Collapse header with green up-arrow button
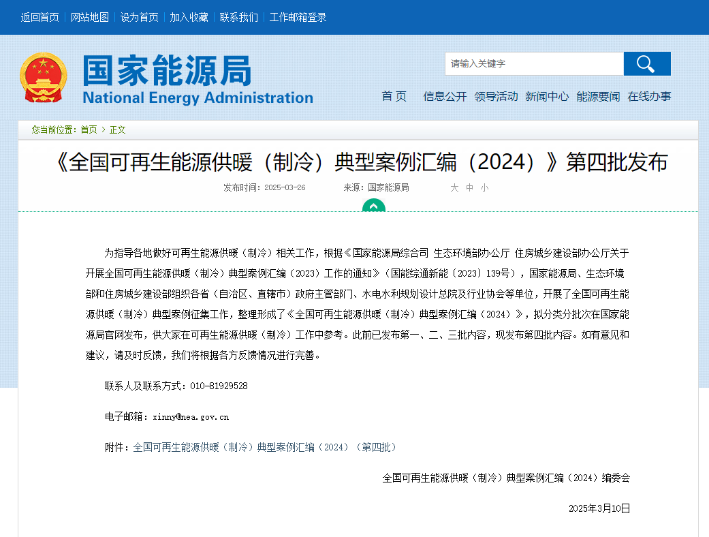Image resolution: width=709 pixels, height=537 pixels. coord(373,206)
